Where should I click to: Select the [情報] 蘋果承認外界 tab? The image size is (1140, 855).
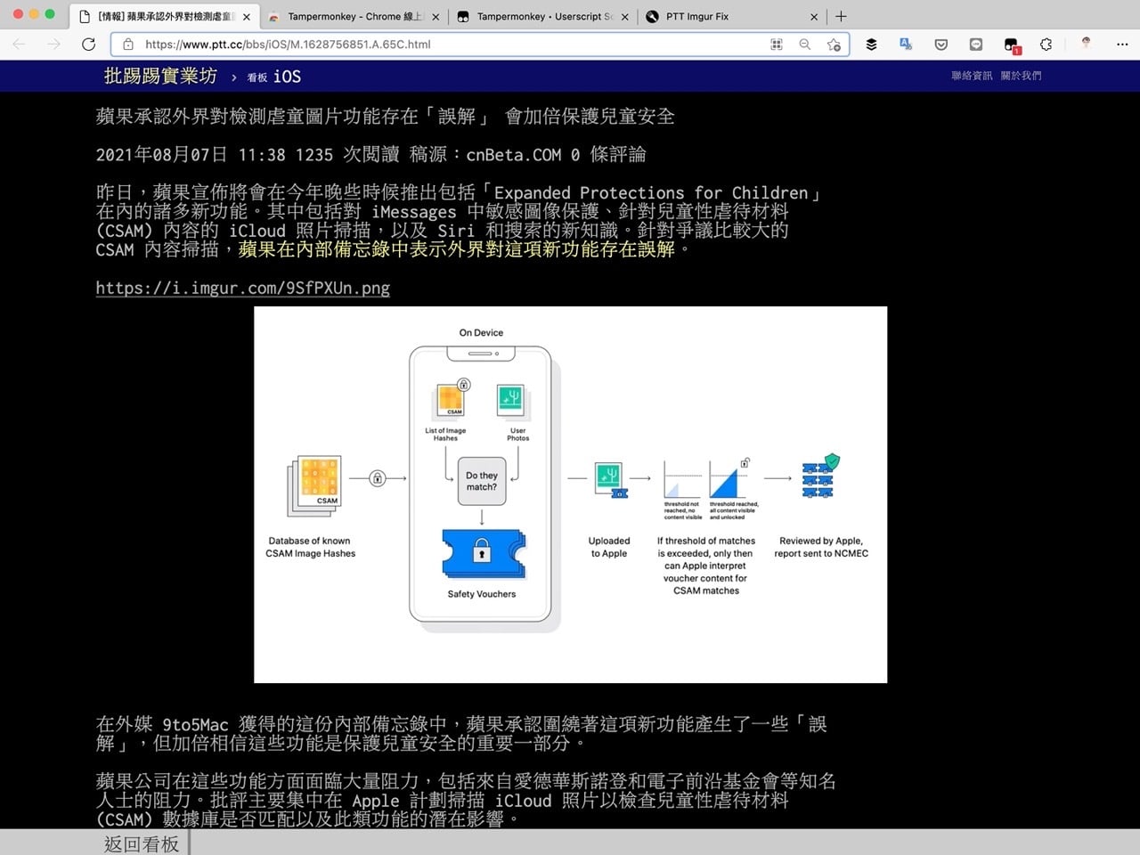pyautogui.click(x=164, y=16)
